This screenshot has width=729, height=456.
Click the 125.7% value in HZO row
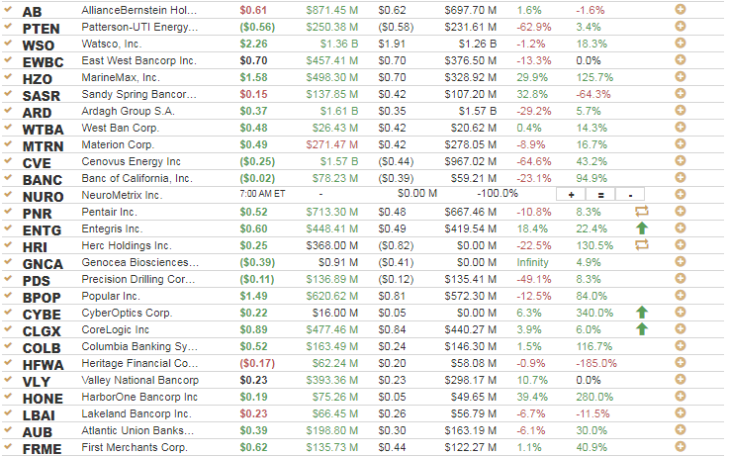click(x=594, y=77)
